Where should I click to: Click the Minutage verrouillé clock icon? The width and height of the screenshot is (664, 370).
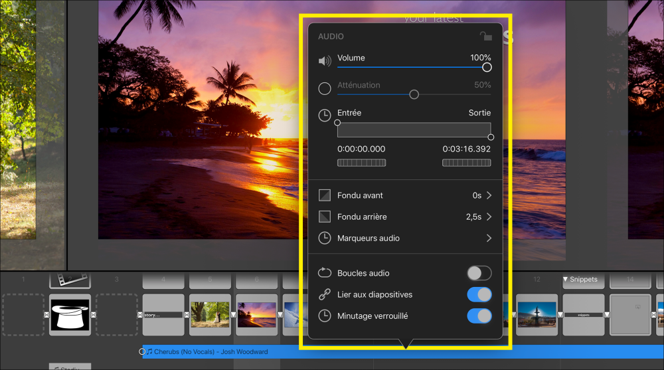tap(325, 316)
